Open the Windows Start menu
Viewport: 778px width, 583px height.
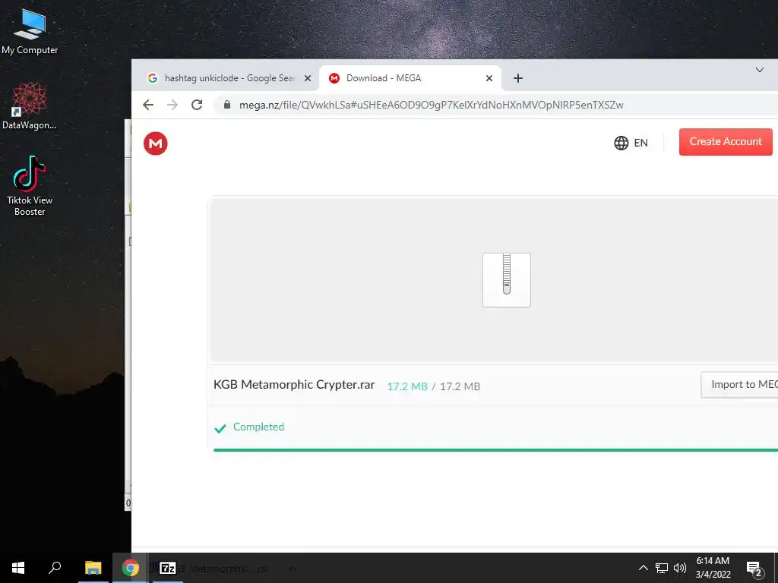[18, 568]
